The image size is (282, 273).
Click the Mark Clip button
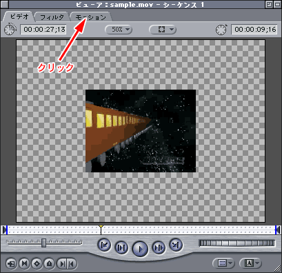(x=24, y=263)
